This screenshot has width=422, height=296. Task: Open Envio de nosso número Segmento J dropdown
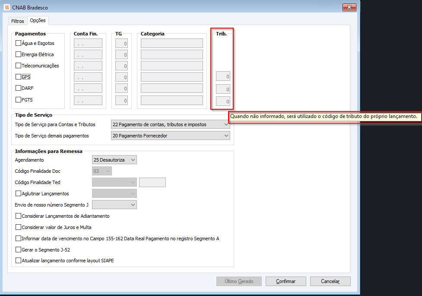tap(114, 205)
